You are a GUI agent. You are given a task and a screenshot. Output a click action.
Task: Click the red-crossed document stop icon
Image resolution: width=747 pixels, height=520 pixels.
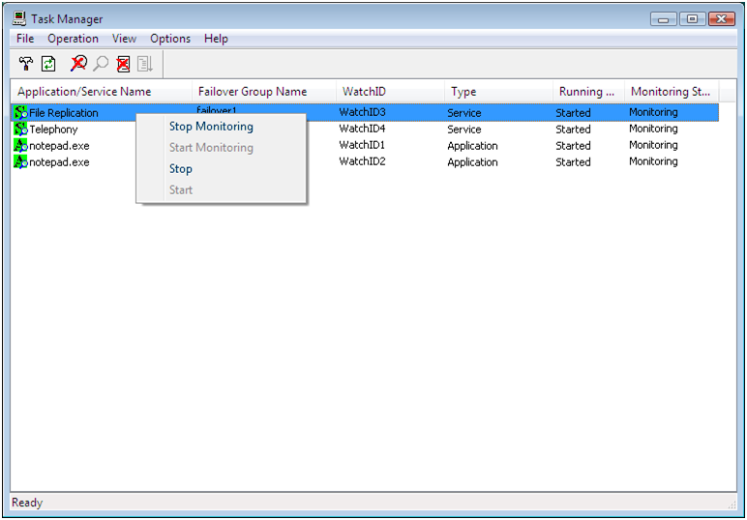point(123,64)
